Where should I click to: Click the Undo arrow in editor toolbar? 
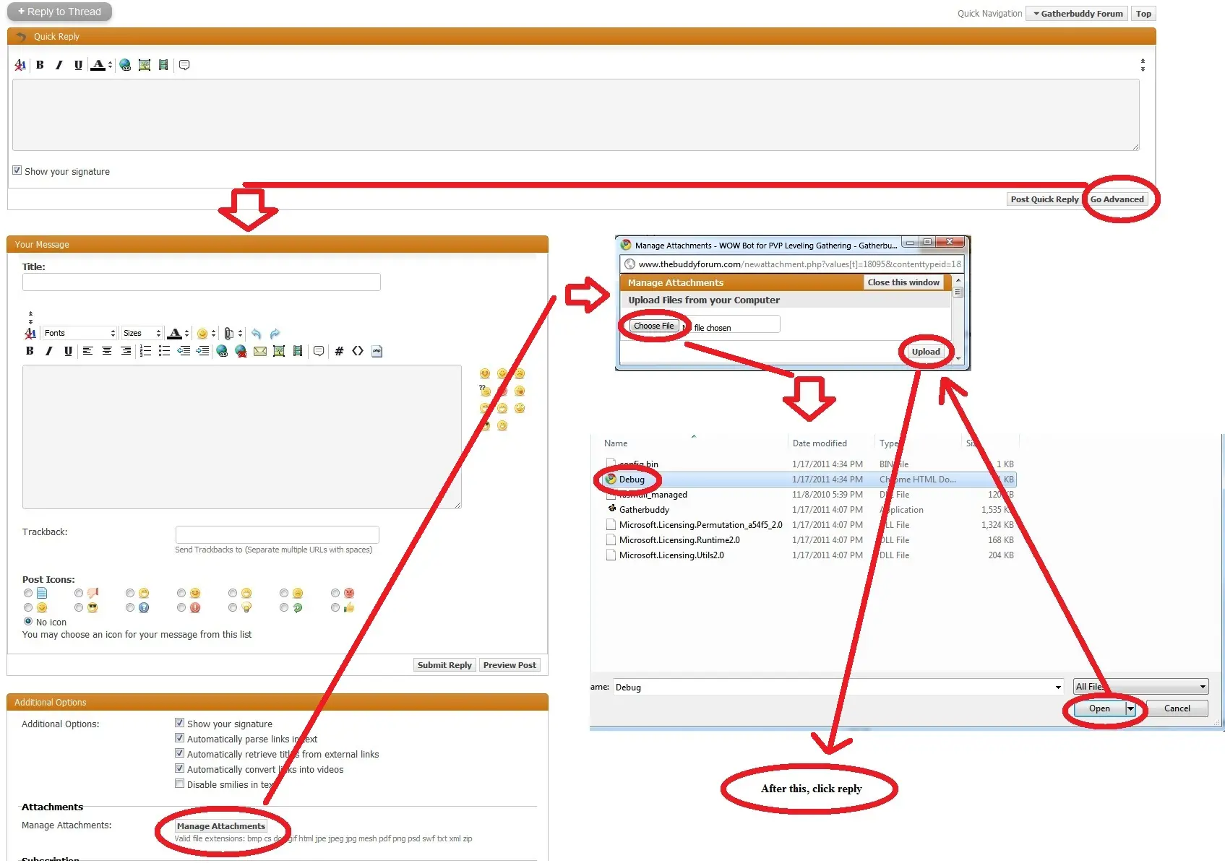[256, 334]
